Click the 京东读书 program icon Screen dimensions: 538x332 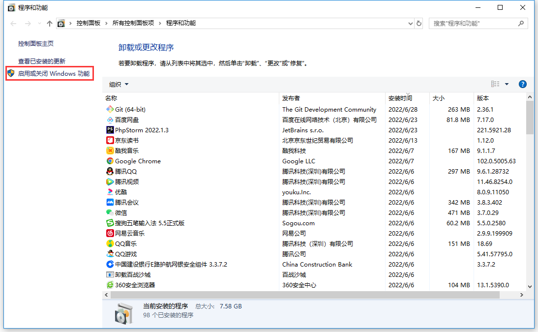[110, 140]
